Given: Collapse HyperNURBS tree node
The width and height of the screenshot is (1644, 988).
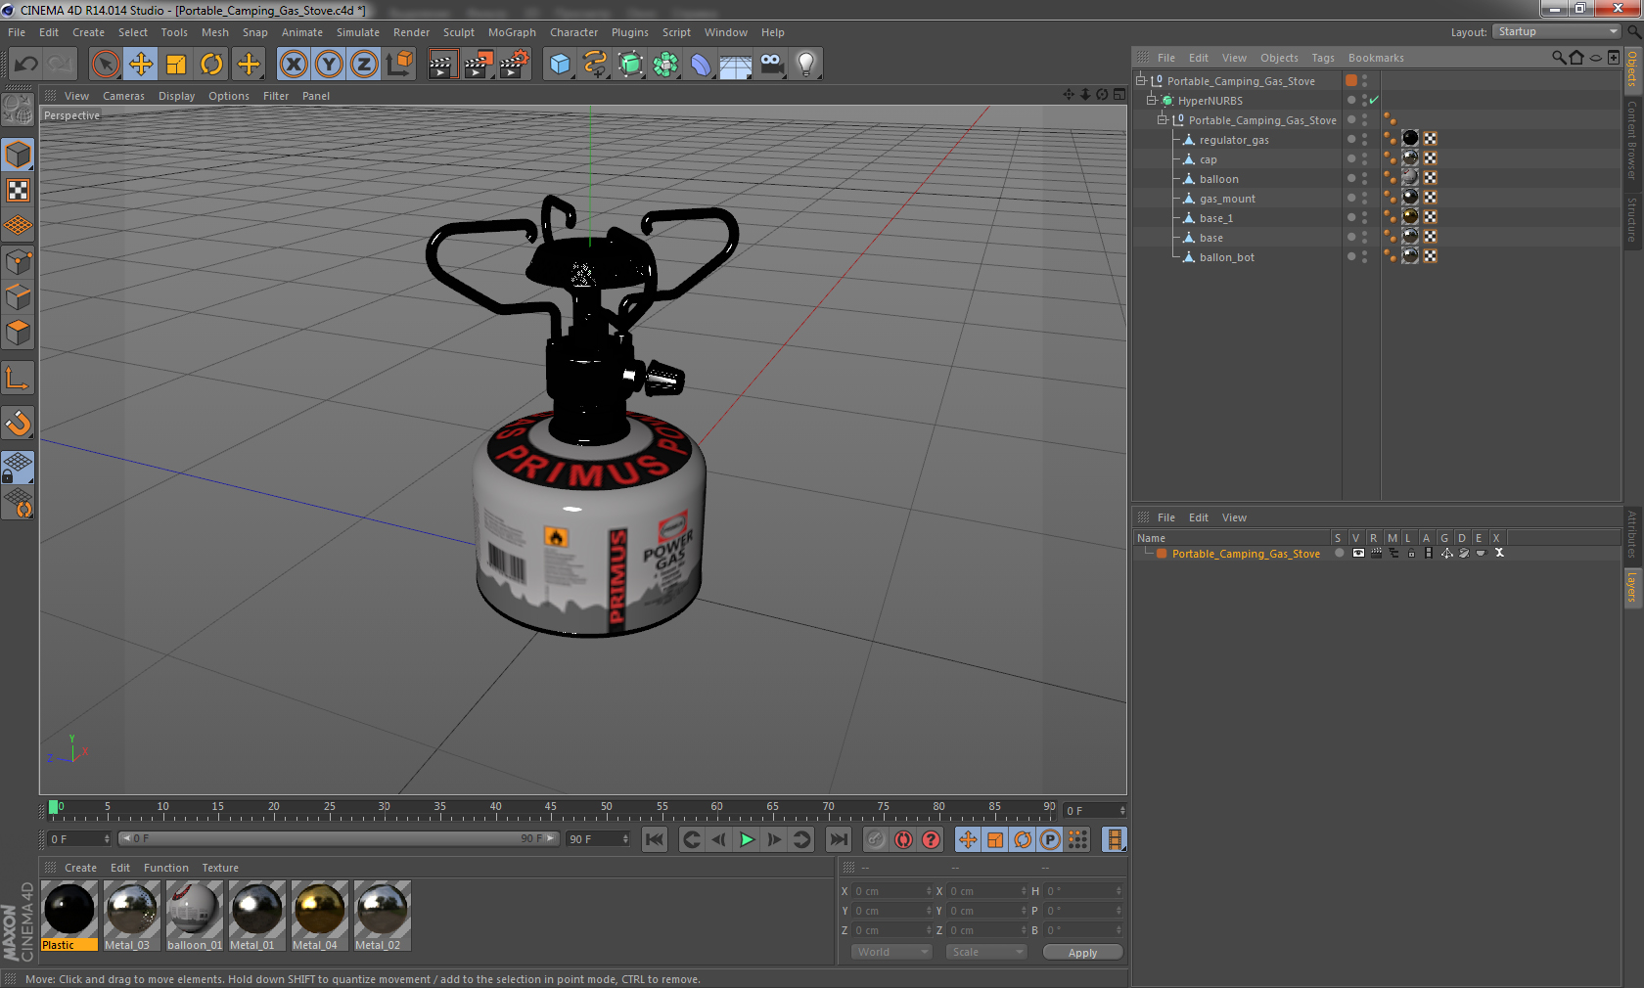Looking at the screenshot, I should point(1152,101).
